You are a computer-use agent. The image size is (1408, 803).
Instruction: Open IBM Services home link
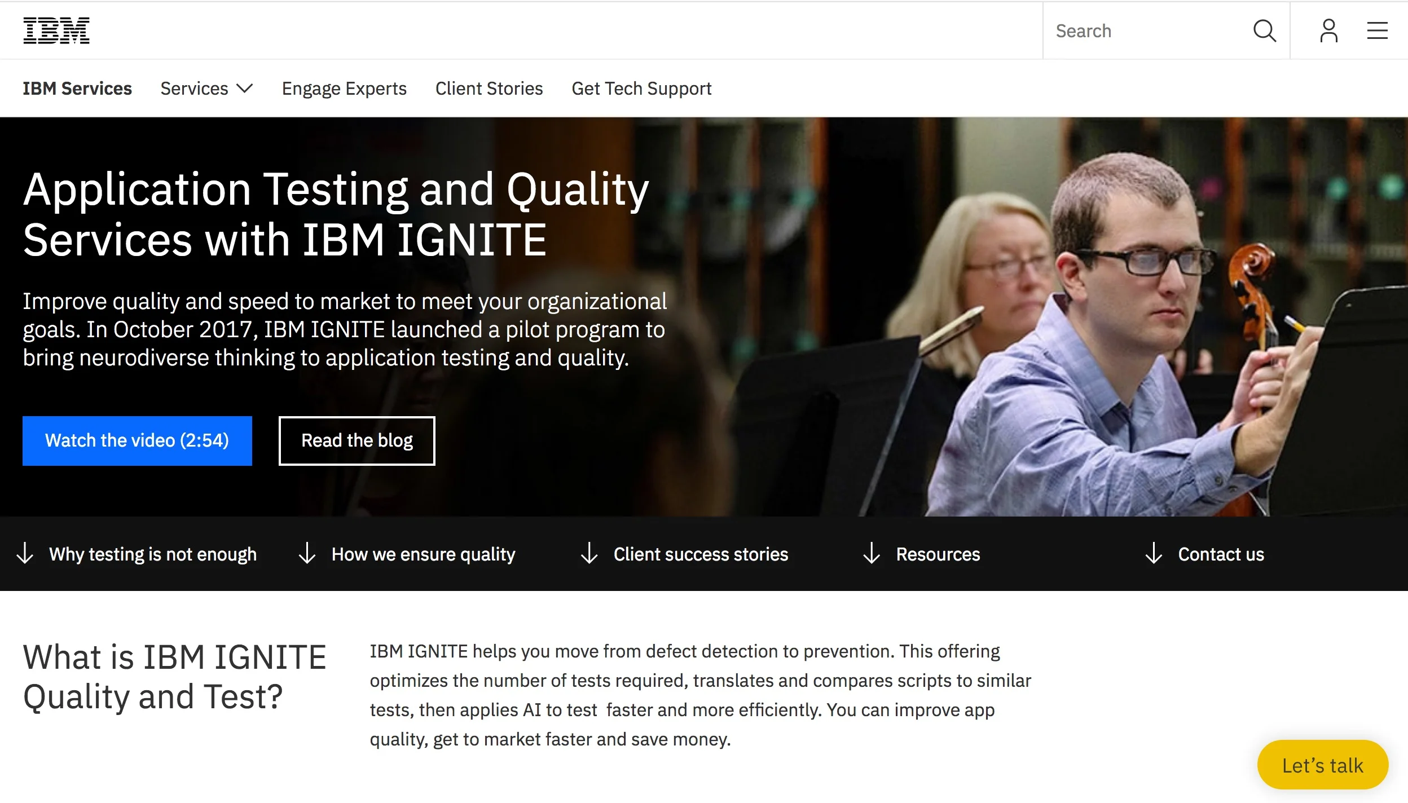coord(77,89)
